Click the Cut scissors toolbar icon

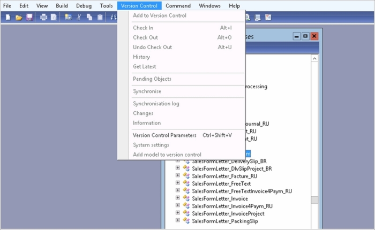[79, 17]
